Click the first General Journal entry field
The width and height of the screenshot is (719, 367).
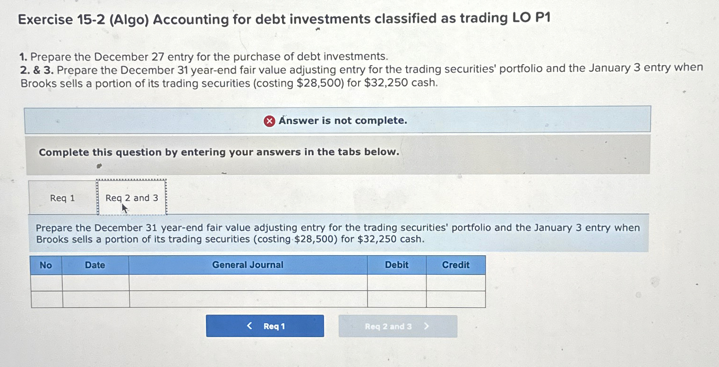(248, 283)
